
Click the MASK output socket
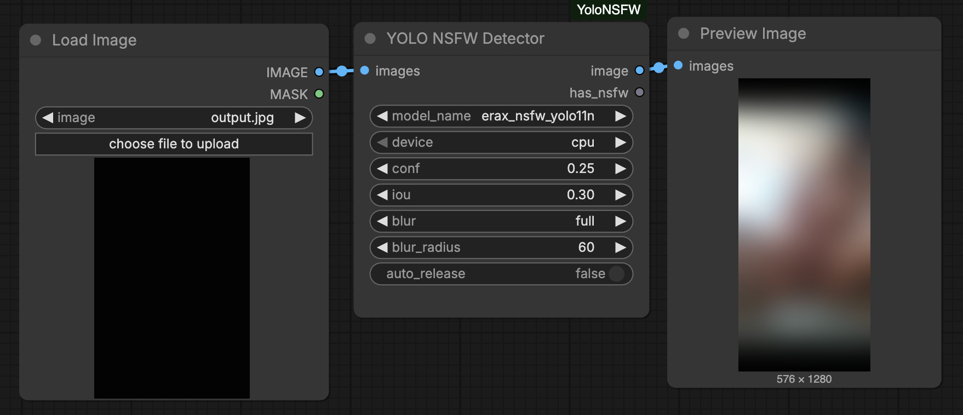(319, 94)
